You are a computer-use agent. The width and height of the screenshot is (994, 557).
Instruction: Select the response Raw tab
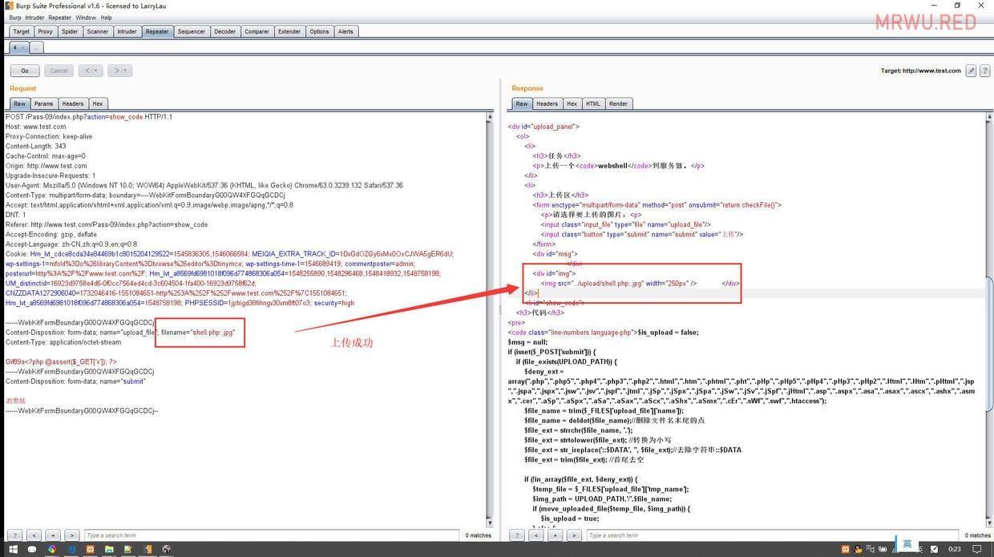coord(522,103)
